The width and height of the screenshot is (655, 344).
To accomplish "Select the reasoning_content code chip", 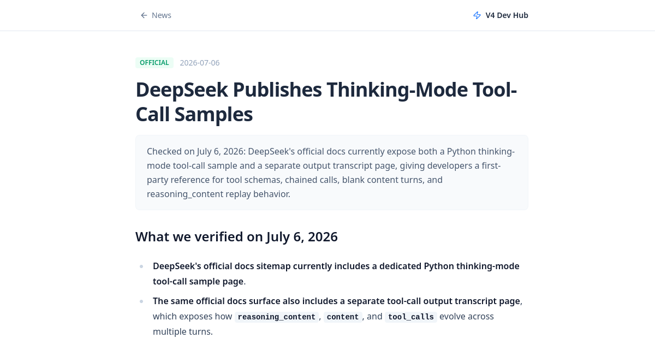I will (277, 317).
